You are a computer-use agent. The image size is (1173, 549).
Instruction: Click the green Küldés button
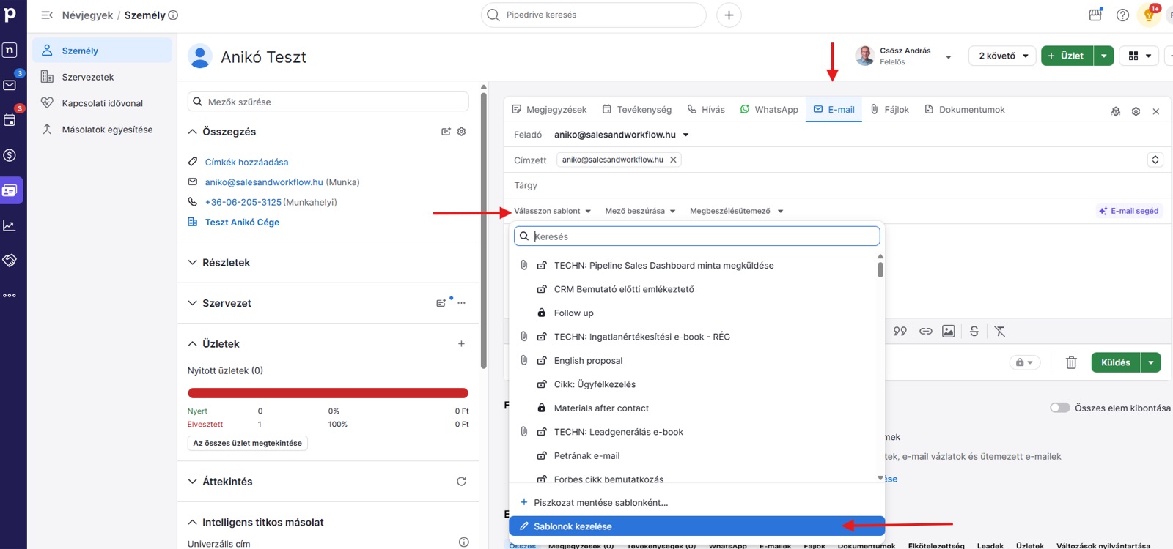pyautogui.click(x=1116, y=362)
